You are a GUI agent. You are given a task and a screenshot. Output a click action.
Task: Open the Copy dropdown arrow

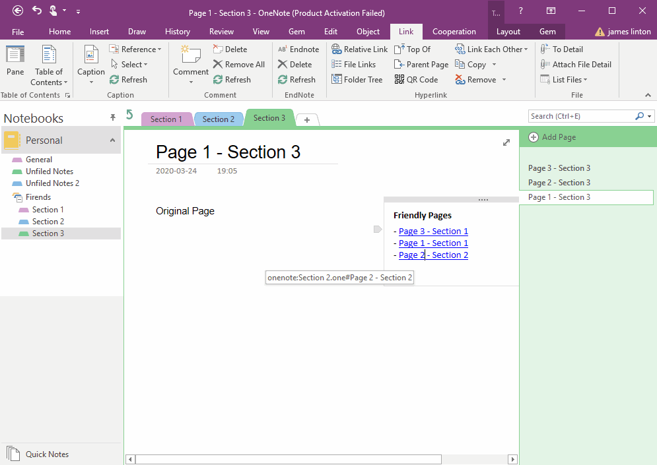pos(495,65)
